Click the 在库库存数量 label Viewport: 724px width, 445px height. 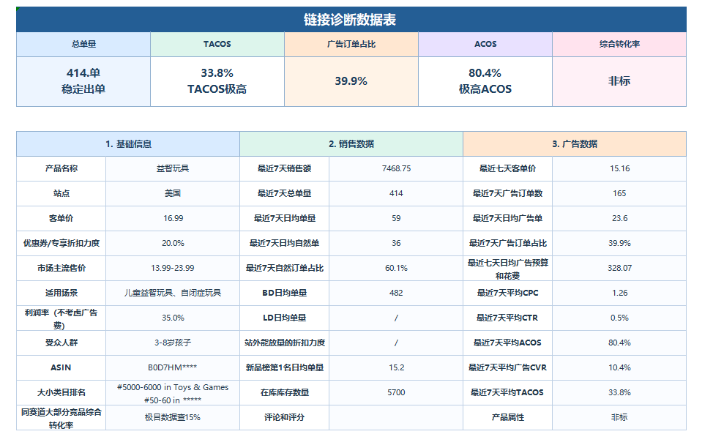[x=285, y=393]
